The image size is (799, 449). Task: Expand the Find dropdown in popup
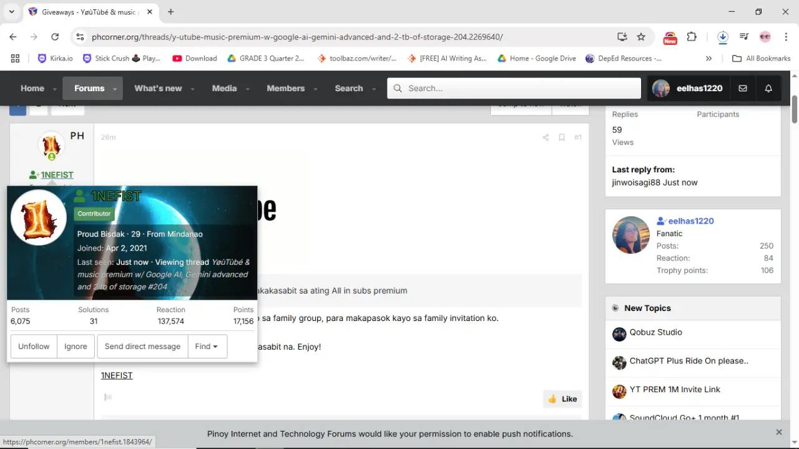pyautogui.click(x=207, y=347)
